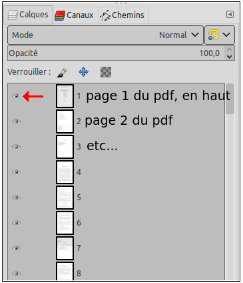Open the tab configuration menu arrow

tap(230, 15)
